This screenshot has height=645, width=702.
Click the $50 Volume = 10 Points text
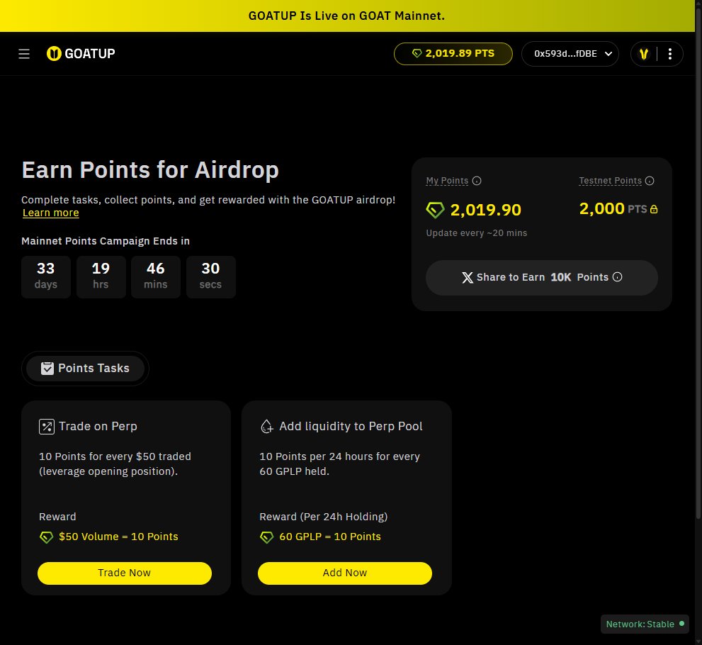[118, 537]
